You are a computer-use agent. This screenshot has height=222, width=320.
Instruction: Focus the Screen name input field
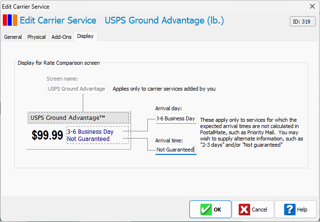[77, 89]
